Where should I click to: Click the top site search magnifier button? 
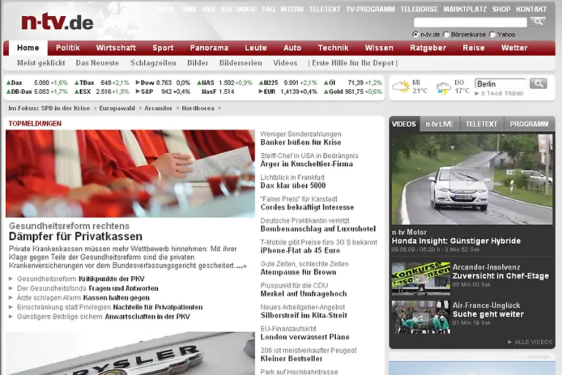point(538,22)
